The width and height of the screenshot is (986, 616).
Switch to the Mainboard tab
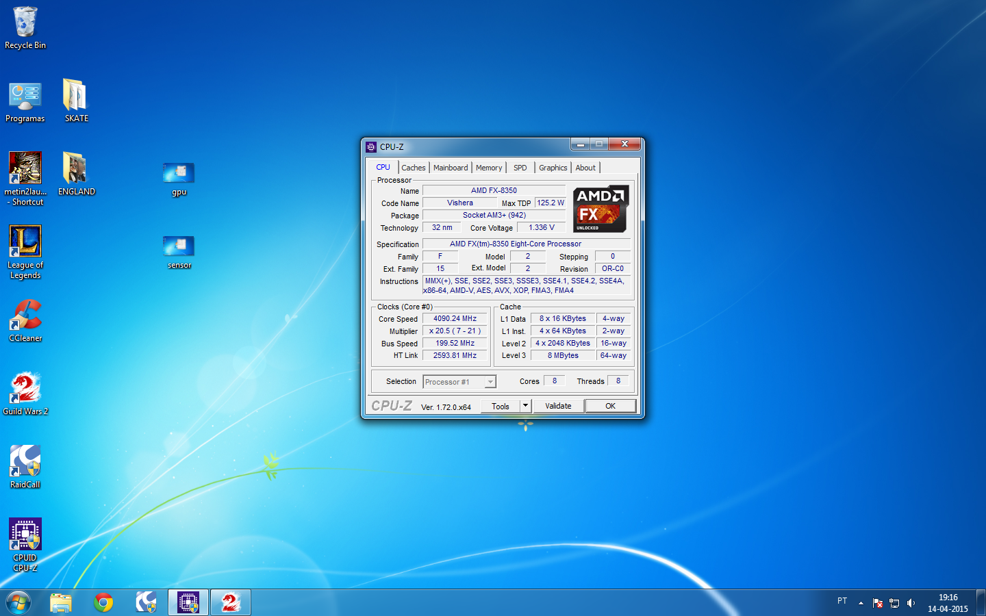pos(451,168)
